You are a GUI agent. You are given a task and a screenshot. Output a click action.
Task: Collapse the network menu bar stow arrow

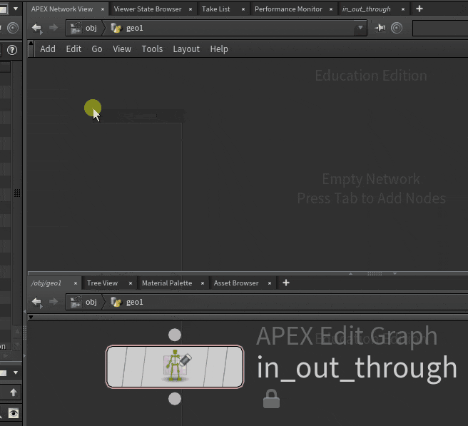point(31,44)
